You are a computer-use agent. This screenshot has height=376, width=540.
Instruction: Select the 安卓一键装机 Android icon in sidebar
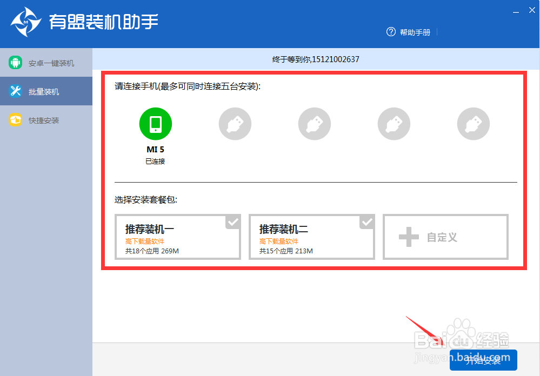(15, 62)
